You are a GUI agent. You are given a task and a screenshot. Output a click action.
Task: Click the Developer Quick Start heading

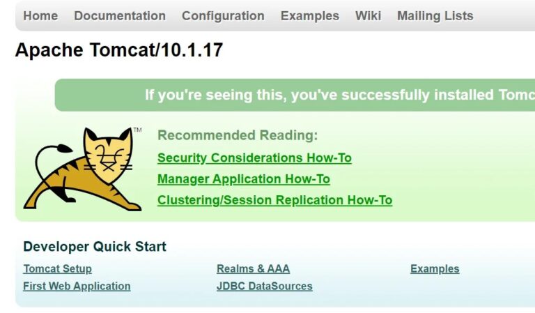pyautogui.click(x=95, y=247)
